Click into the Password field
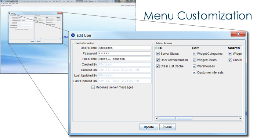257x140 pixels. (124, 53)
